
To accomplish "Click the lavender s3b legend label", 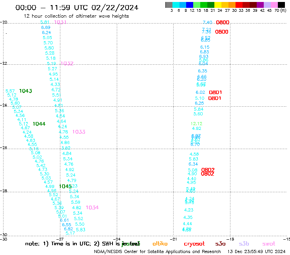I will [244, 244].
